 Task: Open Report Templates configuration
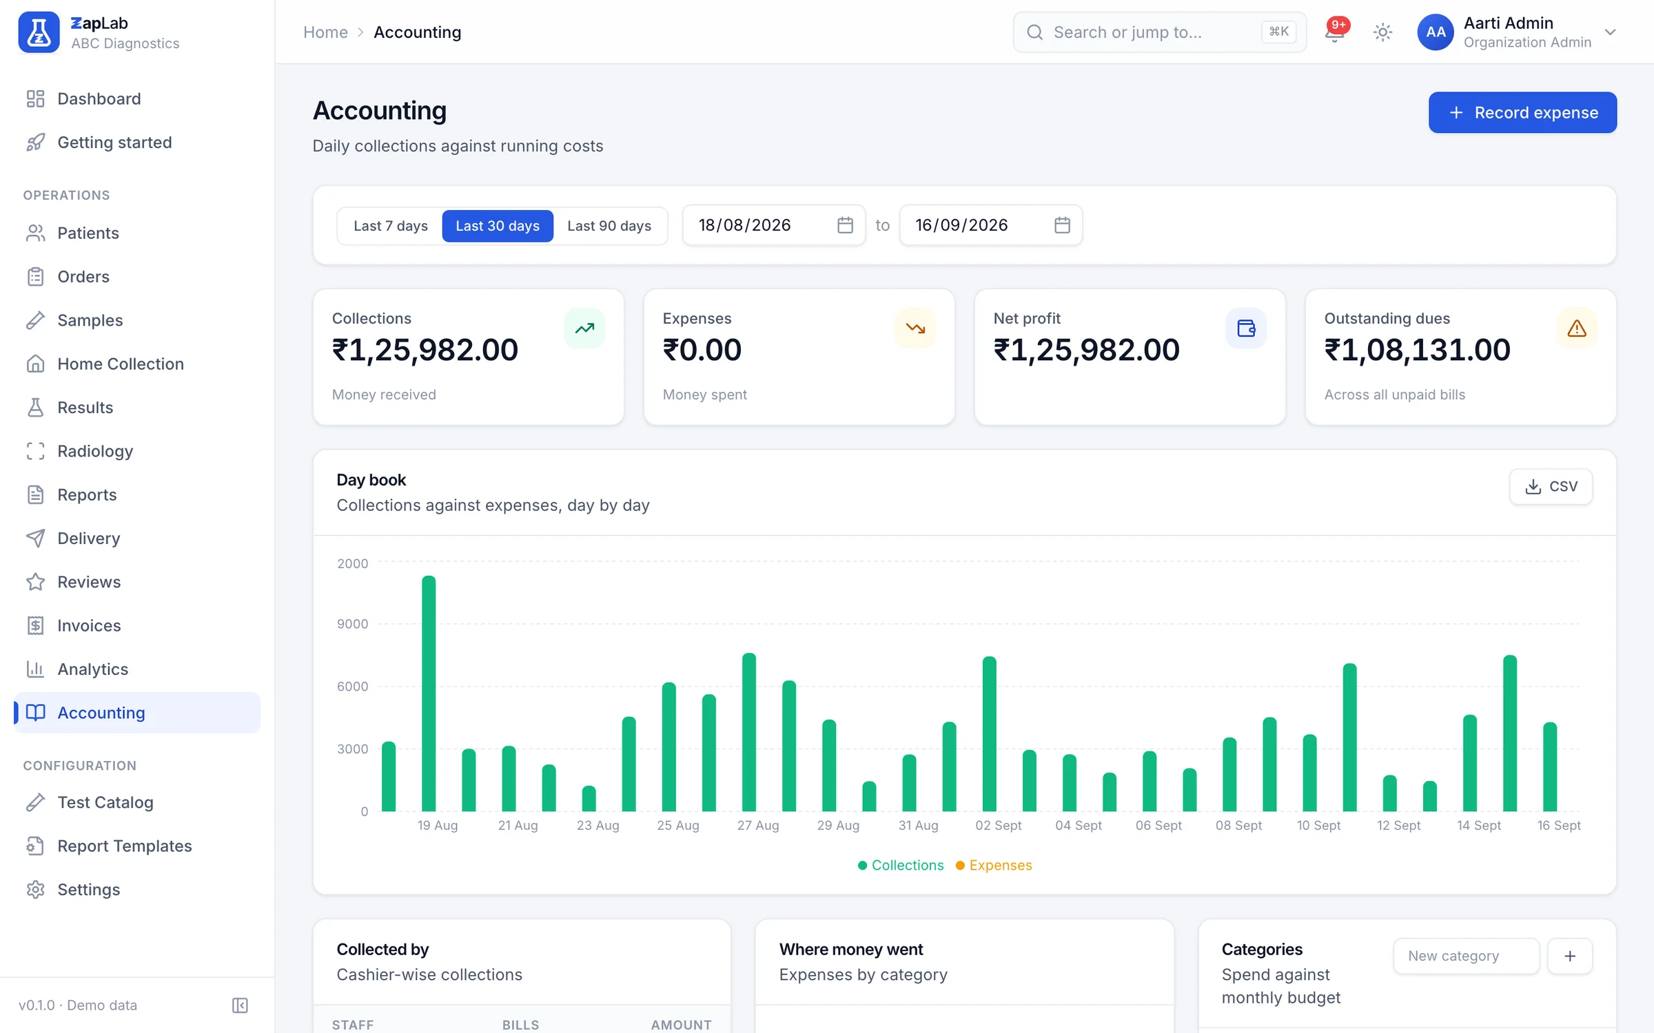click(x=137, y=846)
